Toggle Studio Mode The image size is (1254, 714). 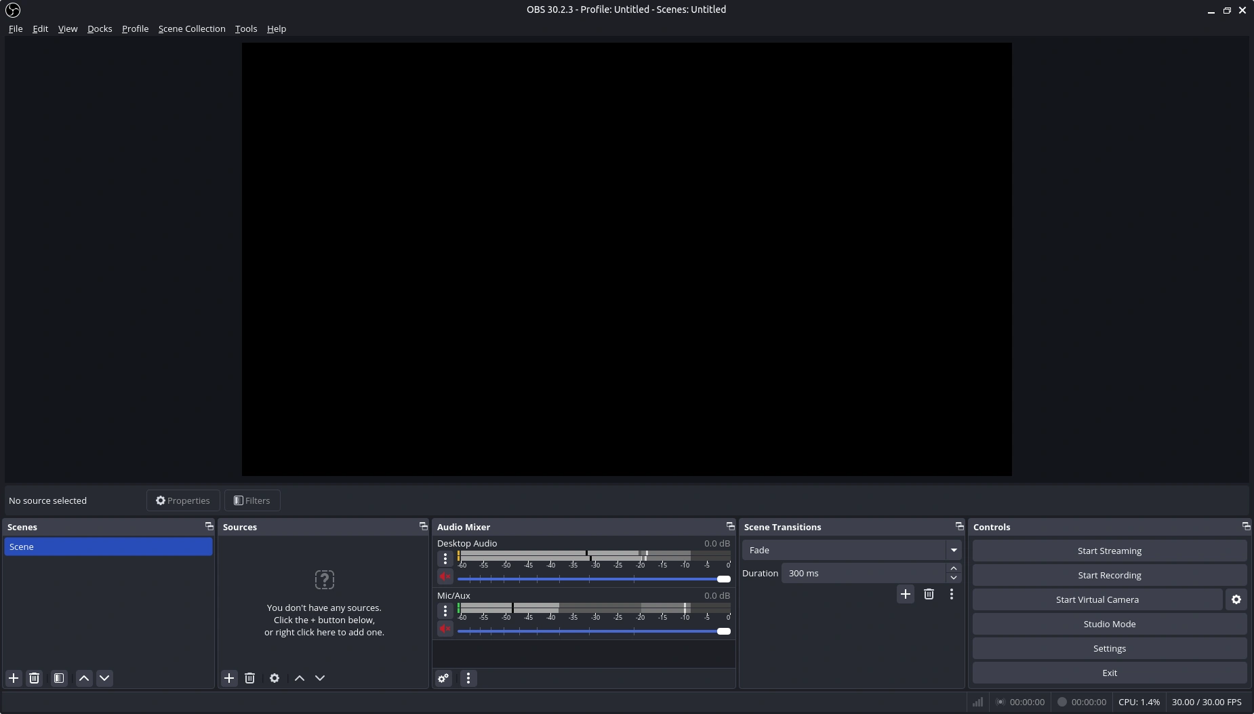(x=1109, y=624)
